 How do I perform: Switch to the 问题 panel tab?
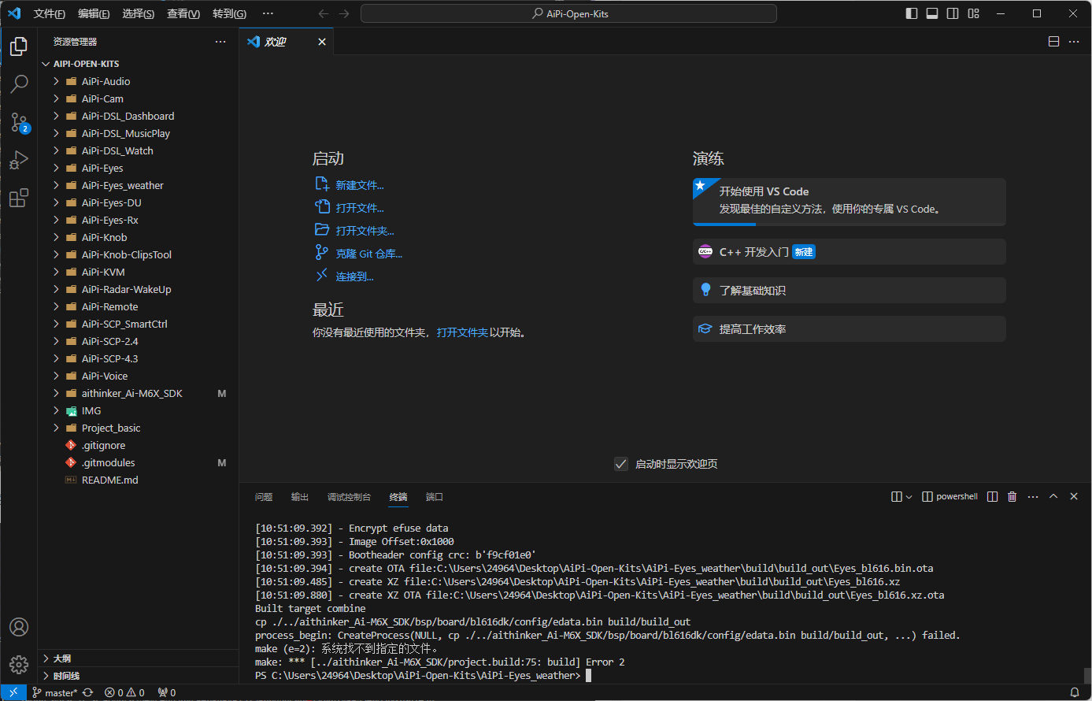[264, 497]
